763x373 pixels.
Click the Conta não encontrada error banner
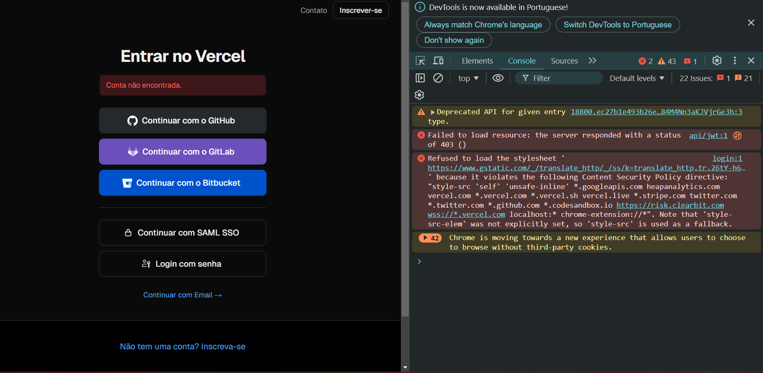183,85
